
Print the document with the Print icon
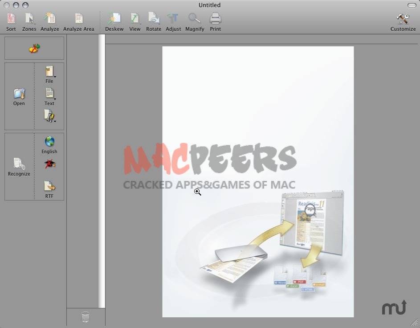pyautogui.click(x=216, y=21)
